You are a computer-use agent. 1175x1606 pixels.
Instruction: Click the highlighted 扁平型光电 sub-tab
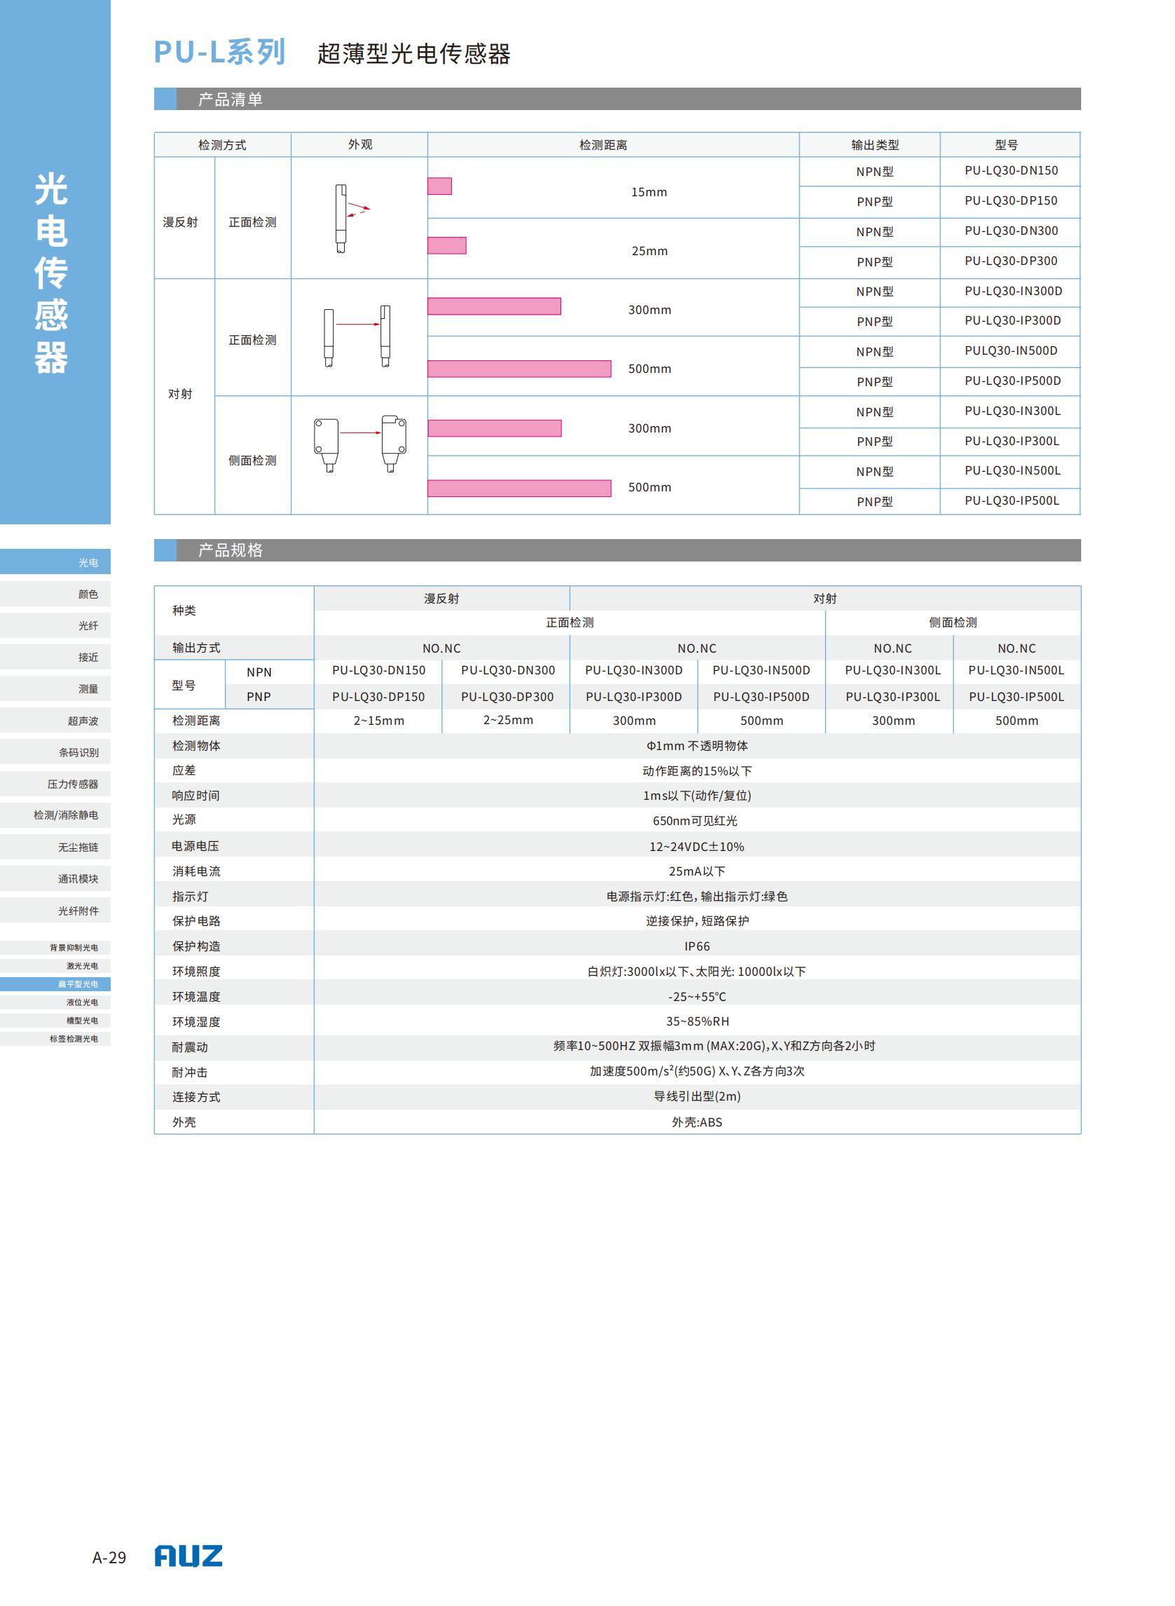click(55, 984)
